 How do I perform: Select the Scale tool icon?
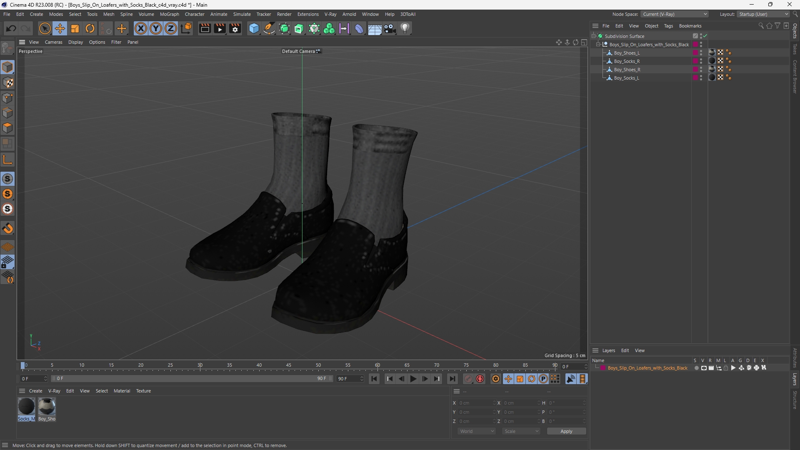(75, 28)
